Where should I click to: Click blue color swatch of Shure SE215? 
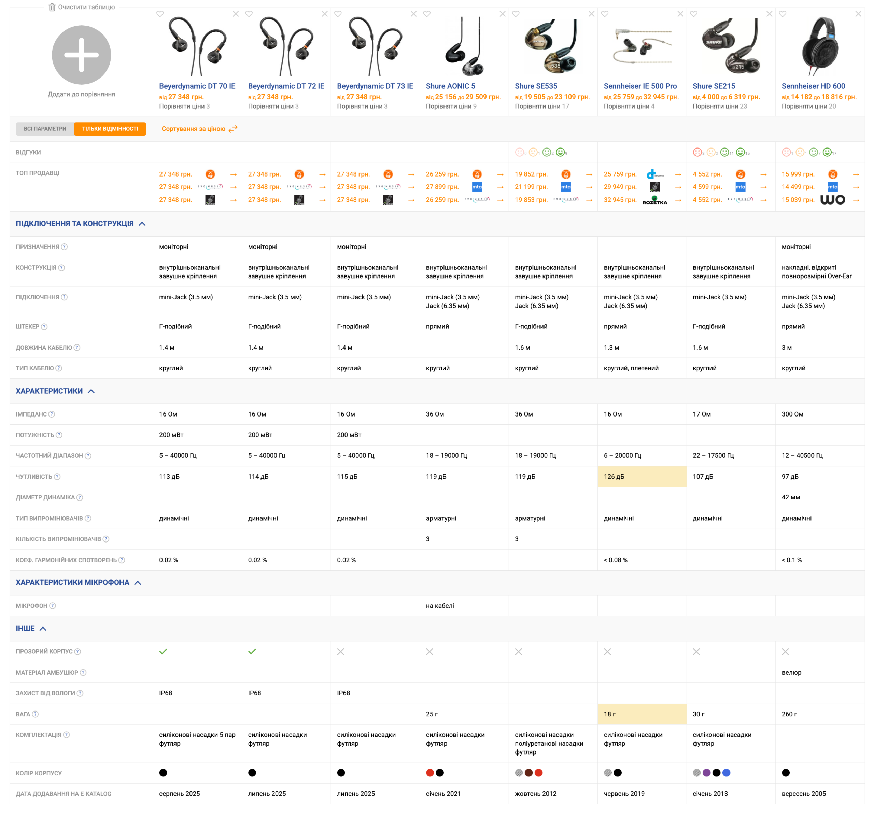pyautogui.click(x=726, y=773)
